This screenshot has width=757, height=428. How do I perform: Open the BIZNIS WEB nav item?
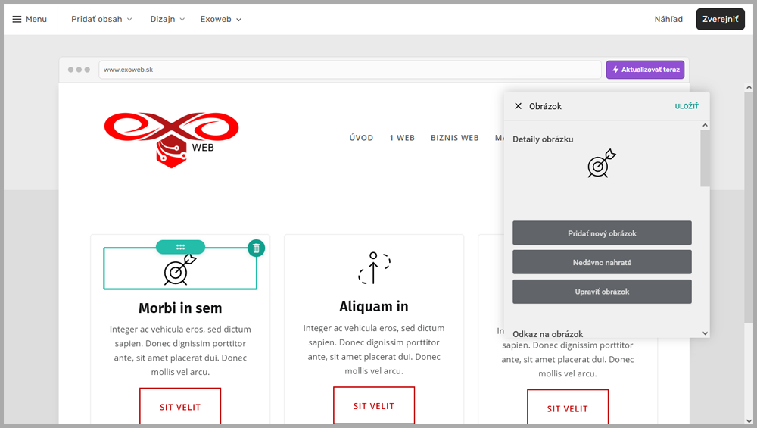coord(454,138)
